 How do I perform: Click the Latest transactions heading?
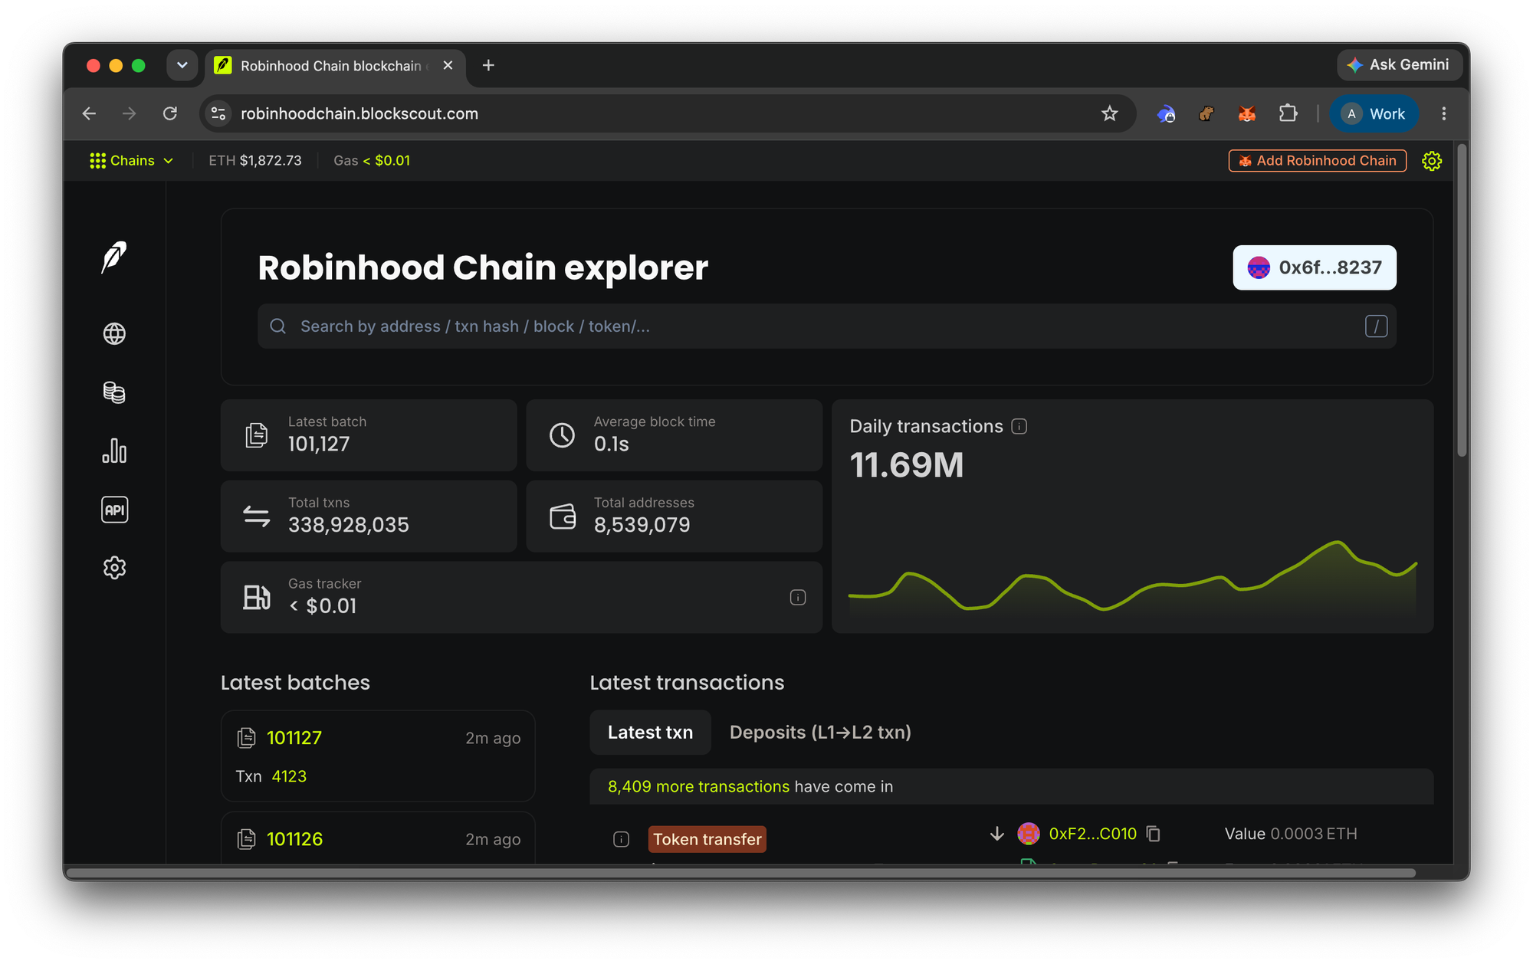(687, 683)
